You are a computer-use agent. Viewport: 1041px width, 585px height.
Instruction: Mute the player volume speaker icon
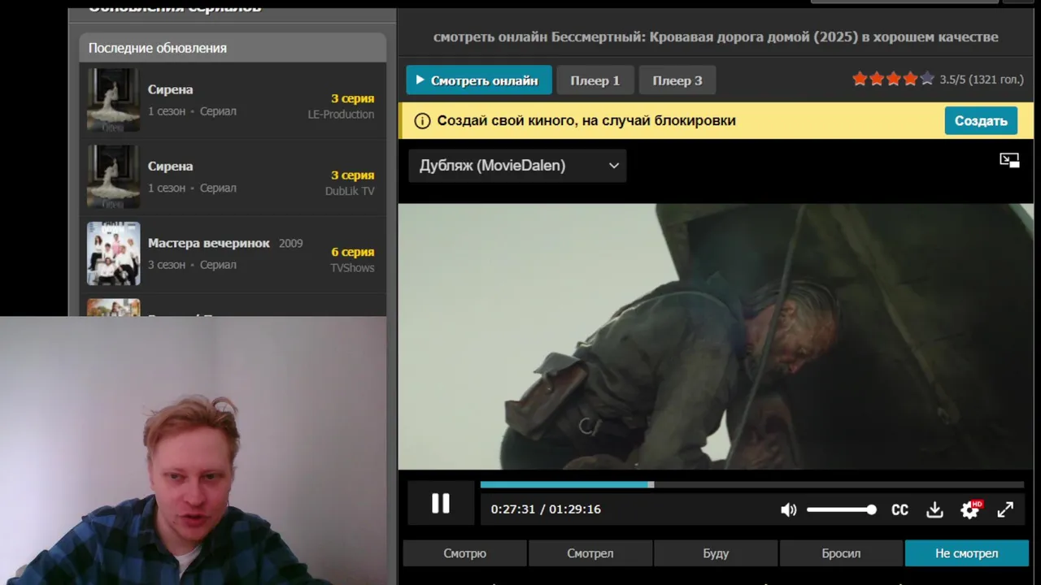click(788, 509)
